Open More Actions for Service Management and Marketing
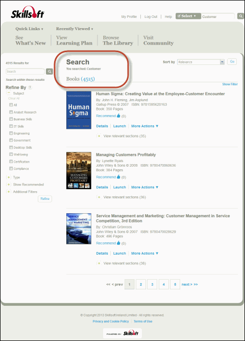 (x=144, y=253)
